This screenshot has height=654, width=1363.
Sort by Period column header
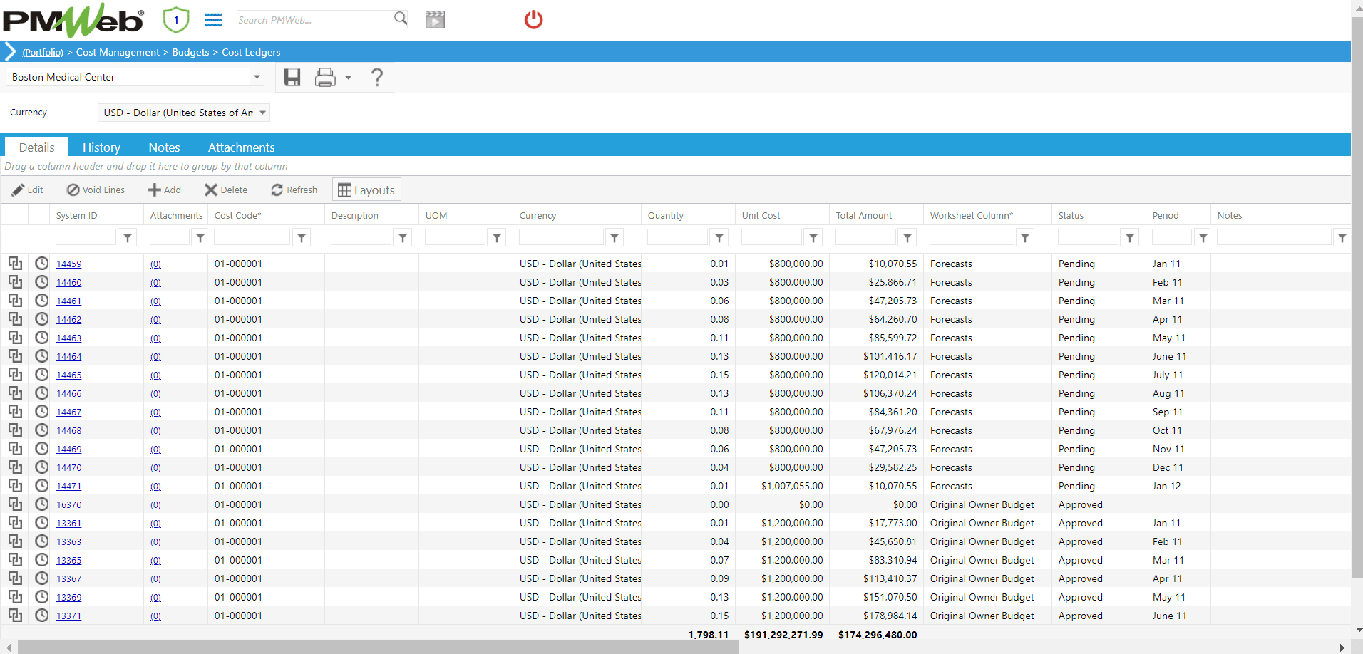1166,215
